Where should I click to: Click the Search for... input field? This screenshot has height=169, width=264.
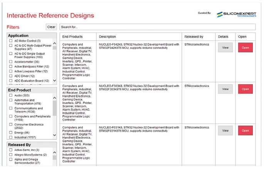(x=157, y=27)
